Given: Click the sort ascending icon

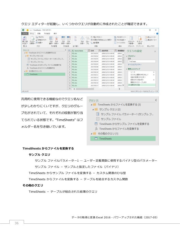Looking at the screenshot, I should point(76,37).
